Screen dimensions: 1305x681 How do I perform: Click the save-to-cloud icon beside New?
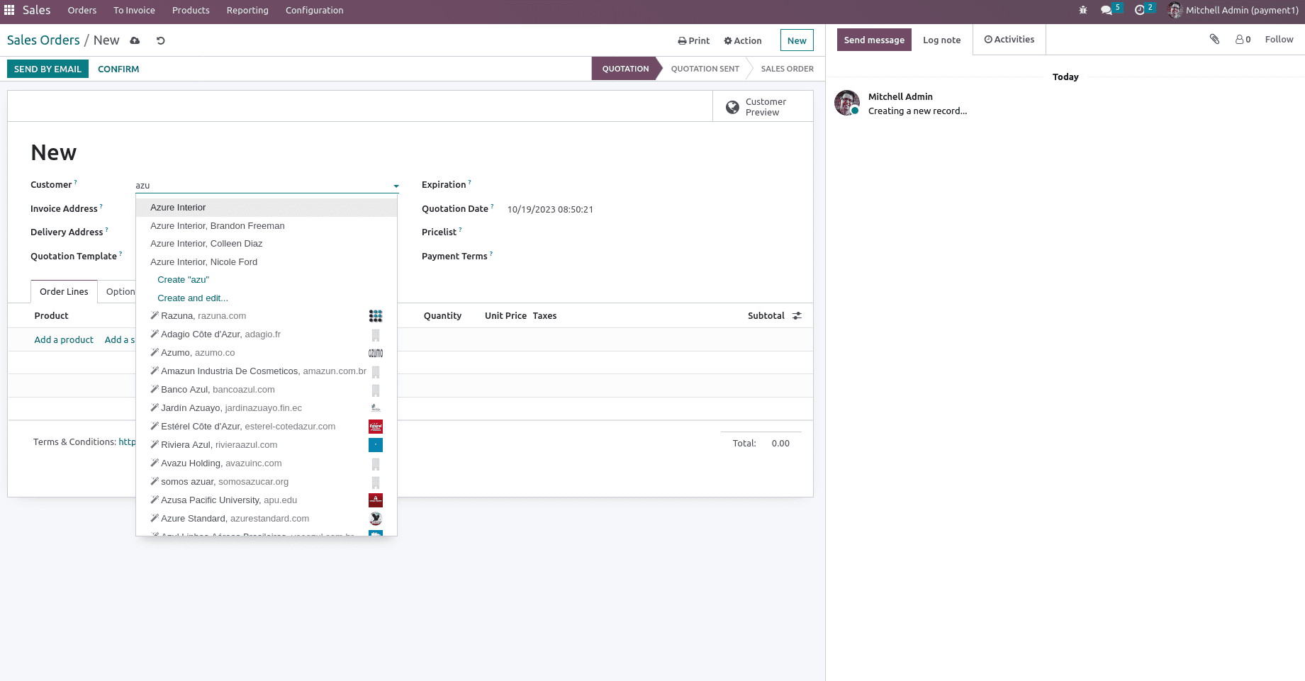(x=135, y=40)
